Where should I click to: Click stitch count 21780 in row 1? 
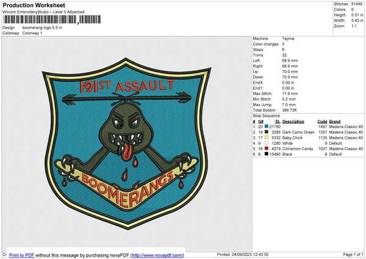(x=275, y=126)
